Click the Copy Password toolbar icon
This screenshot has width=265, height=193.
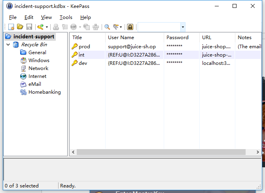(x=65, y=27)
